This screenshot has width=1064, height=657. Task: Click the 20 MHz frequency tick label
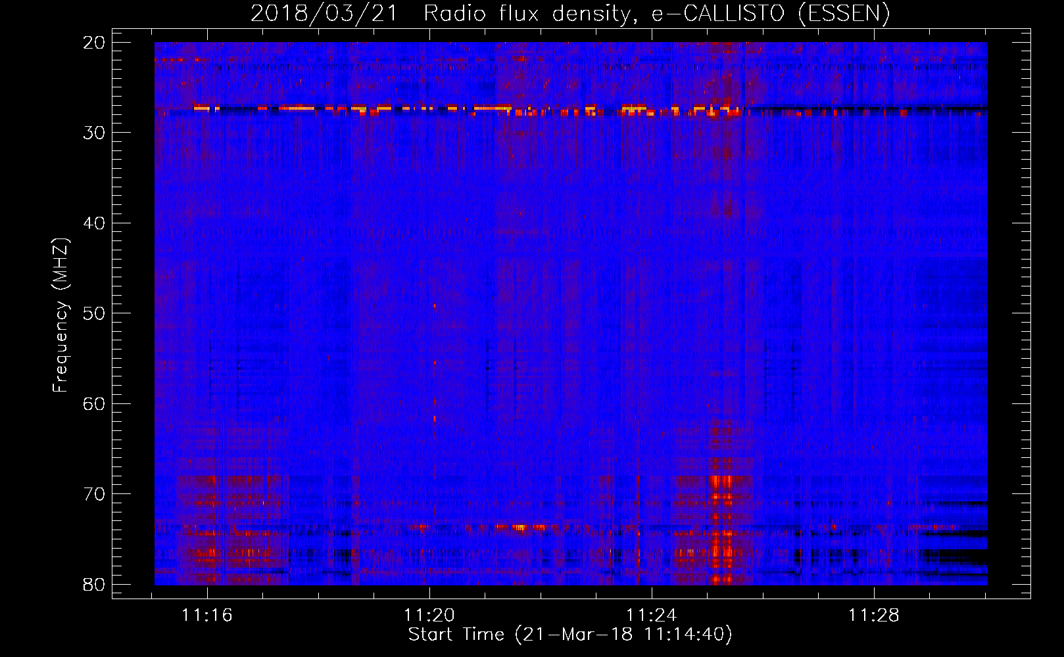pos(95,43)
